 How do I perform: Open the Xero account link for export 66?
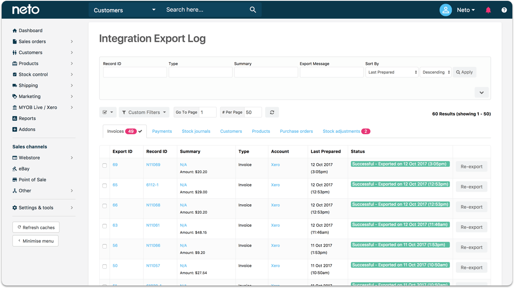coord(275,205)
